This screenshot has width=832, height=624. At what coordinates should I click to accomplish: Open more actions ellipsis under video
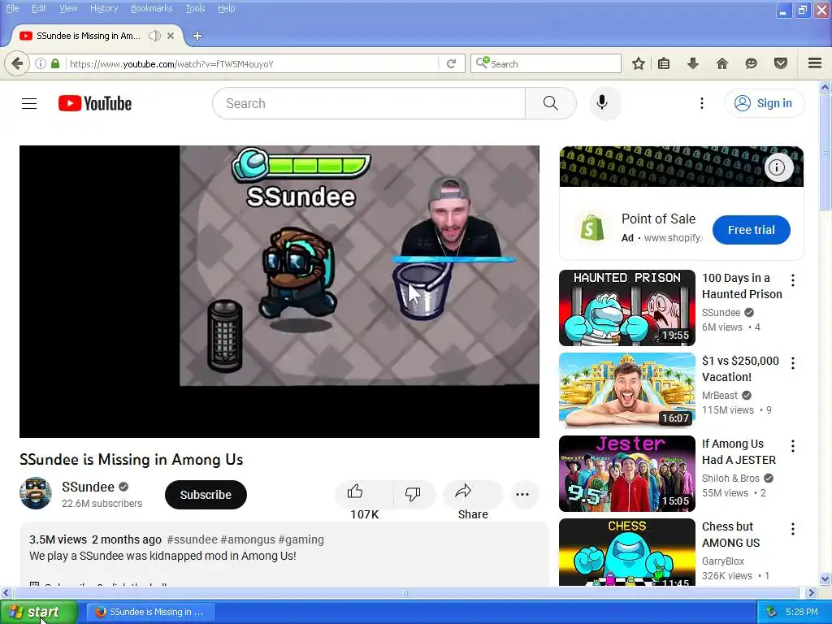[x=522, y=495]
